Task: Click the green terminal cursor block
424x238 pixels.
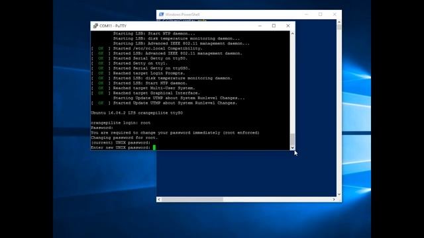Action: pos(154,147)
